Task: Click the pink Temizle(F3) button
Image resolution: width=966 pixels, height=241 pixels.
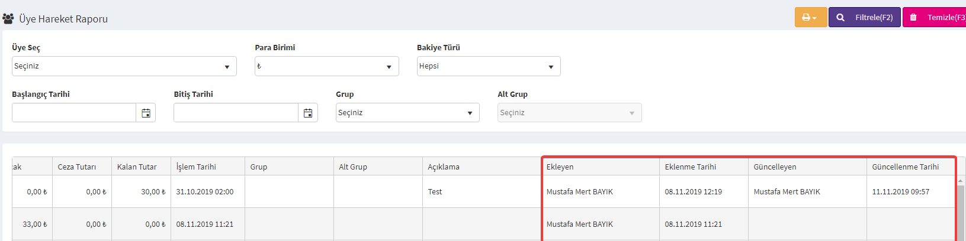Action: click(934, 17)
